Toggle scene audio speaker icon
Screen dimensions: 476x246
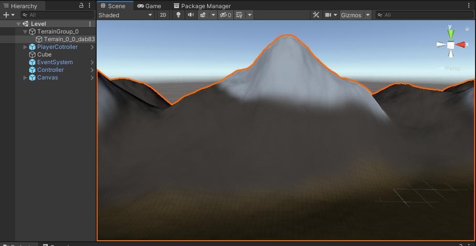191,15
